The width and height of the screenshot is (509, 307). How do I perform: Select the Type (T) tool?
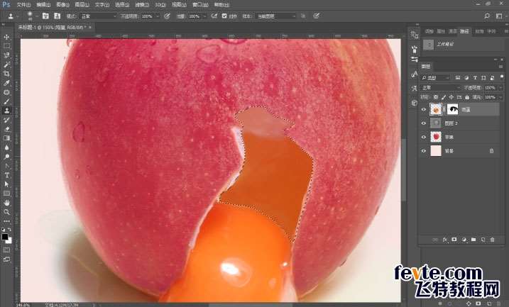[7, 174]
